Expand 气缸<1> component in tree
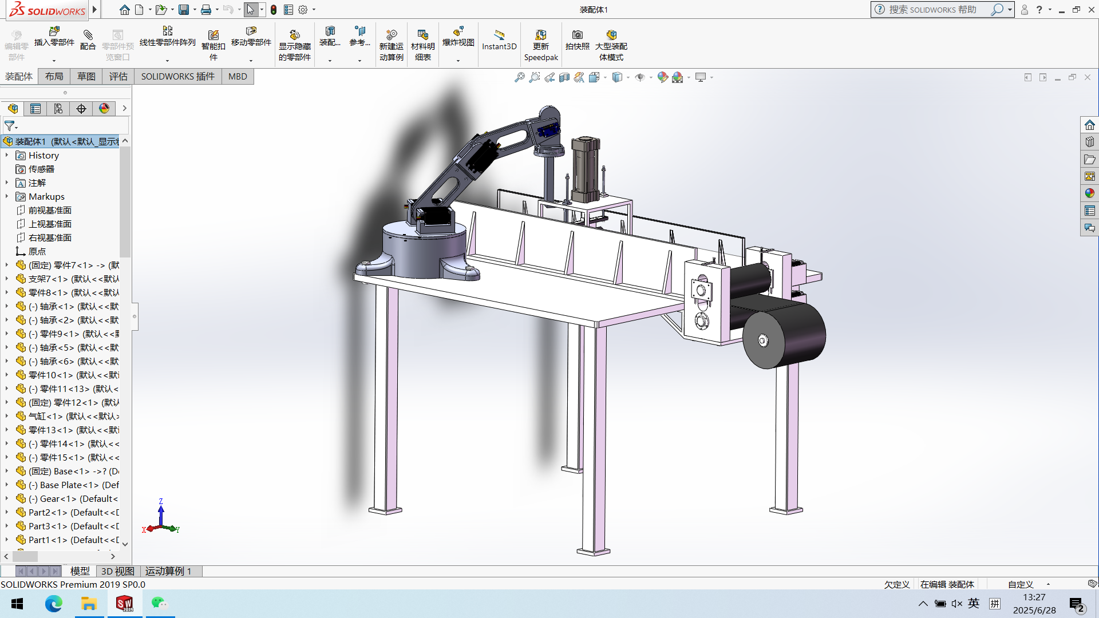Screen dimensions: 1099x618 tap(7, 416)
